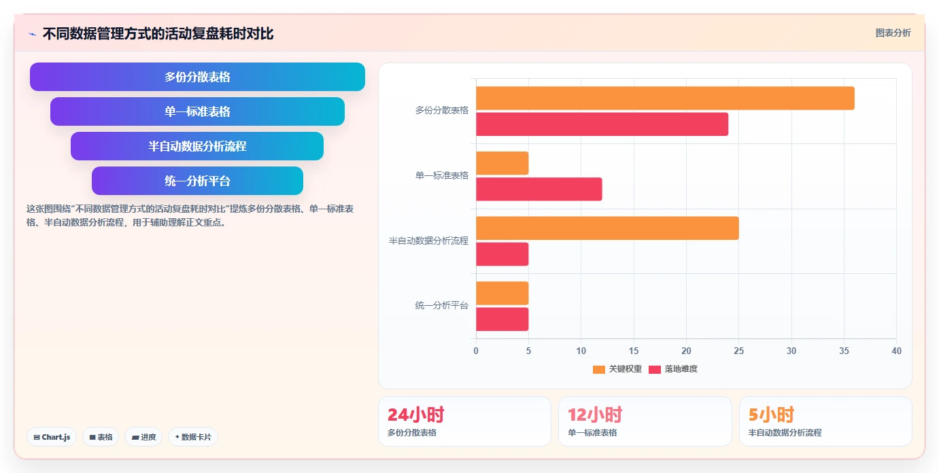Click the 单一标准表格 y-axis label

442,175
